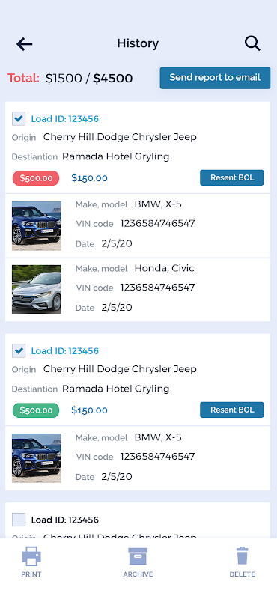Open search with the magnifier icon
The width and height of the screenshot is (277, 599).
pyautogui.click(x=252, y=43)
